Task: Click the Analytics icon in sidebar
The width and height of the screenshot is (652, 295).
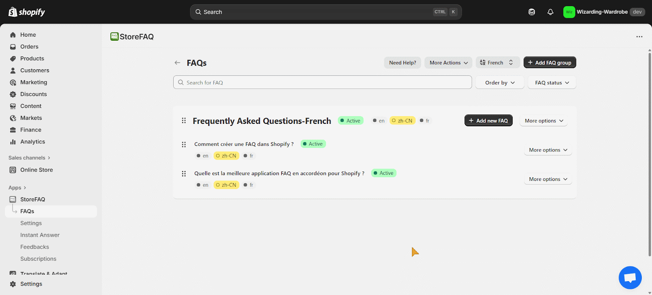Action: (13, 141)
